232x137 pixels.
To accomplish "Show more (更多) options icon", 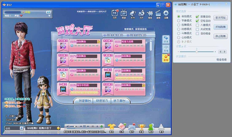I will [x=161, y=128].
